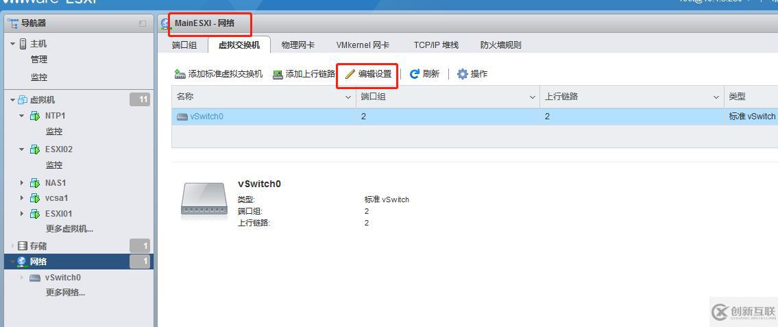Click the 标准 vSwitch cell in table
The image size is (778, 327).
click(x=751, y=116)
